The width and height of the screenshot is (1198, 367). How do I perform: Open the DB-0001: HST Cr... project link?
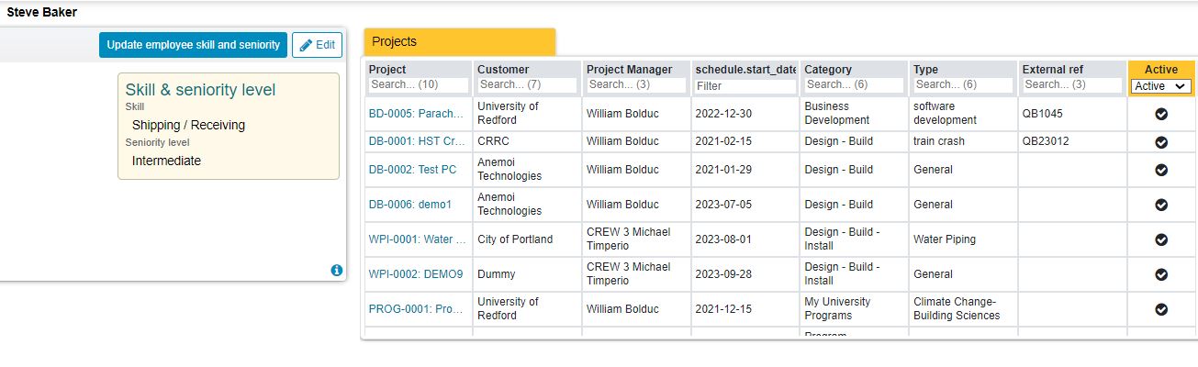click(x=417, y=142)
